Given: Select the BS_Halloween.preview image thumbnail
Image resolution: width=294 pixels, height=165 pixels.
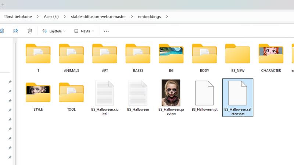Looking at the screenshot, I should coord(171,93).
